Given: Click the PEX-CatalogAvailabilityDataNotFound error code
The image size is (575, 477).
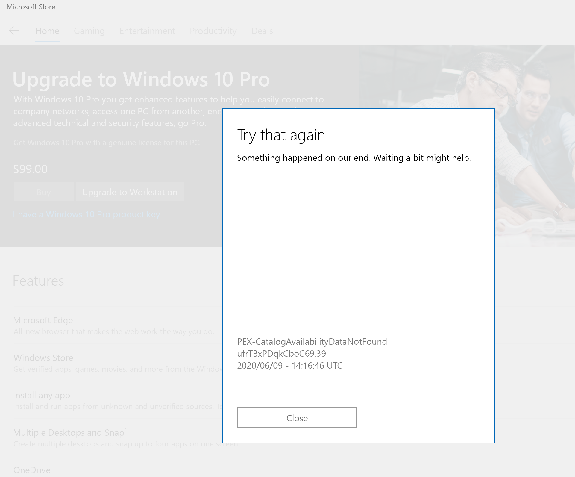Looking at the screenshot, I should click(x=312, y=342).
